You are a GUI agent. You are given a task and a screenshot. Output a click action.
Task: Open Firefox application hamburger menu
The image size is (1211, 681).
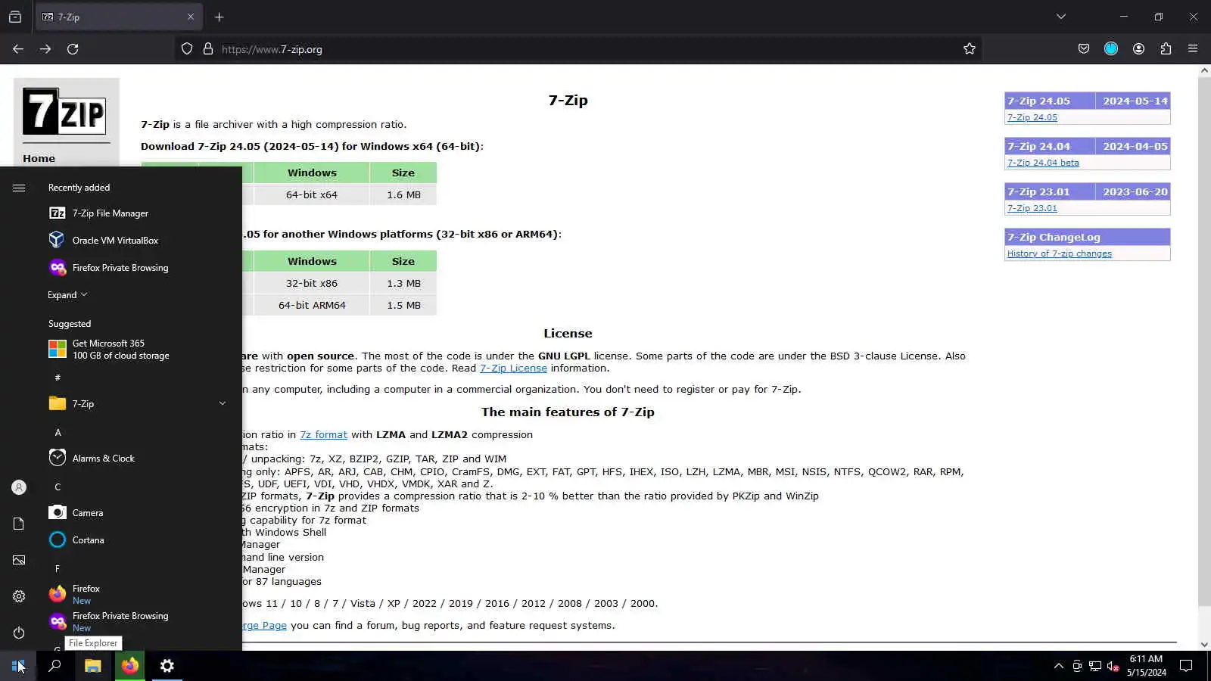point(1193,49)
